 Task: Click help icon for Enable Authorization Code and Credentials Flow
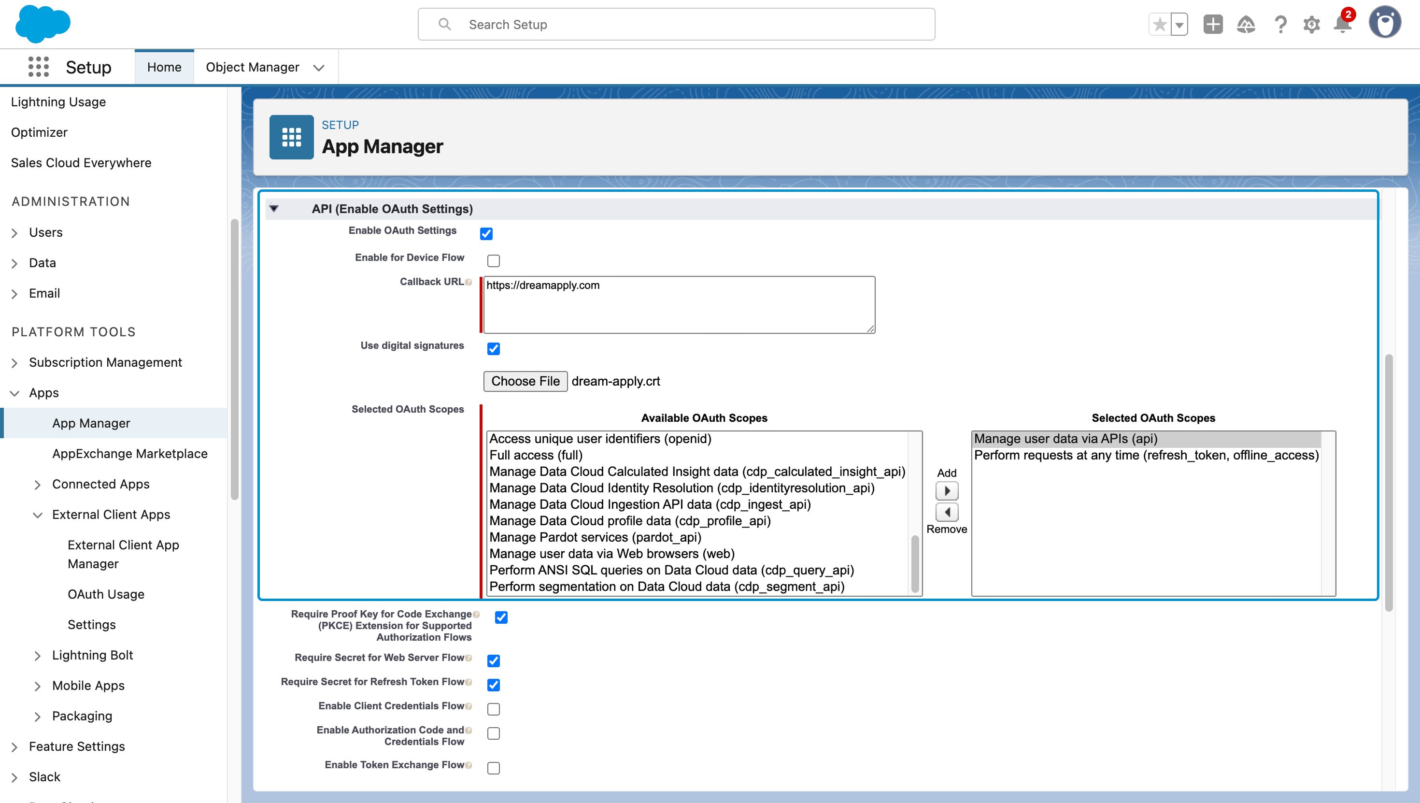coord(469,731)
